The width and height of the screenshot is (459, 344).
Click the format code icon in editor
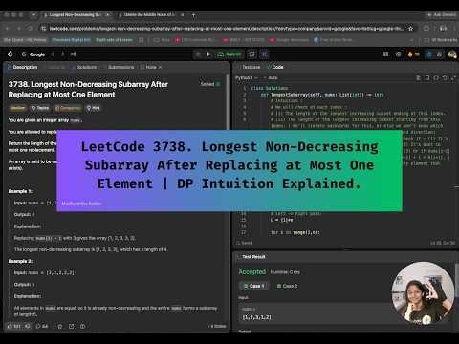[419, 78]
